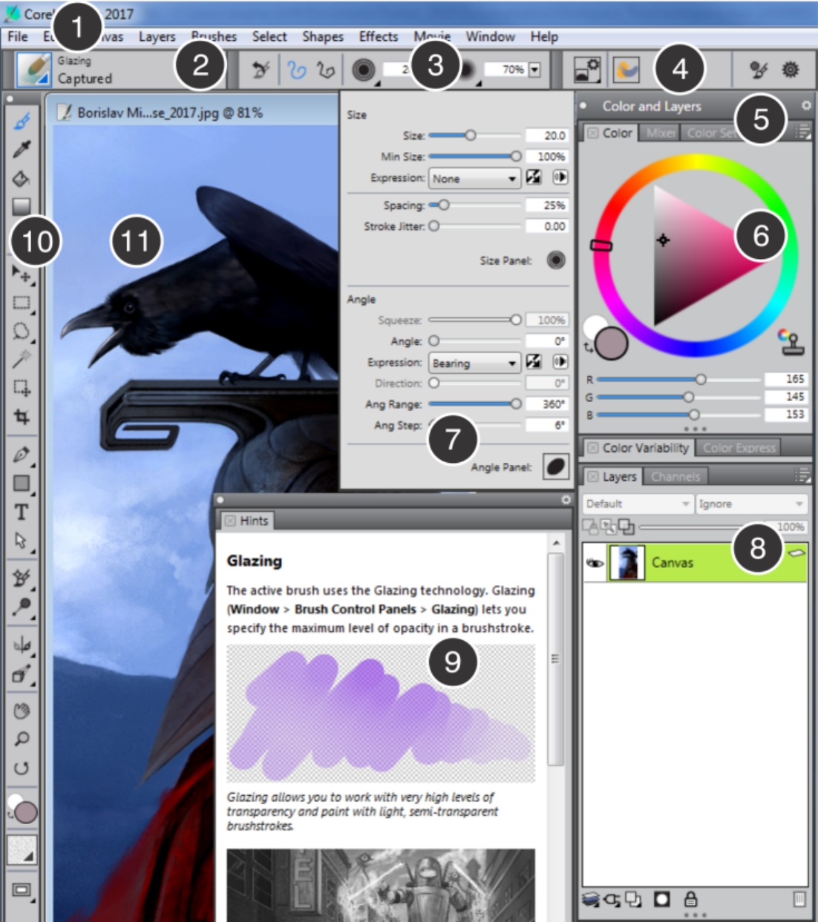Open the media/paper settings flyout button
818x922 pixels.
pyautogui.click(x=587, y=70)
